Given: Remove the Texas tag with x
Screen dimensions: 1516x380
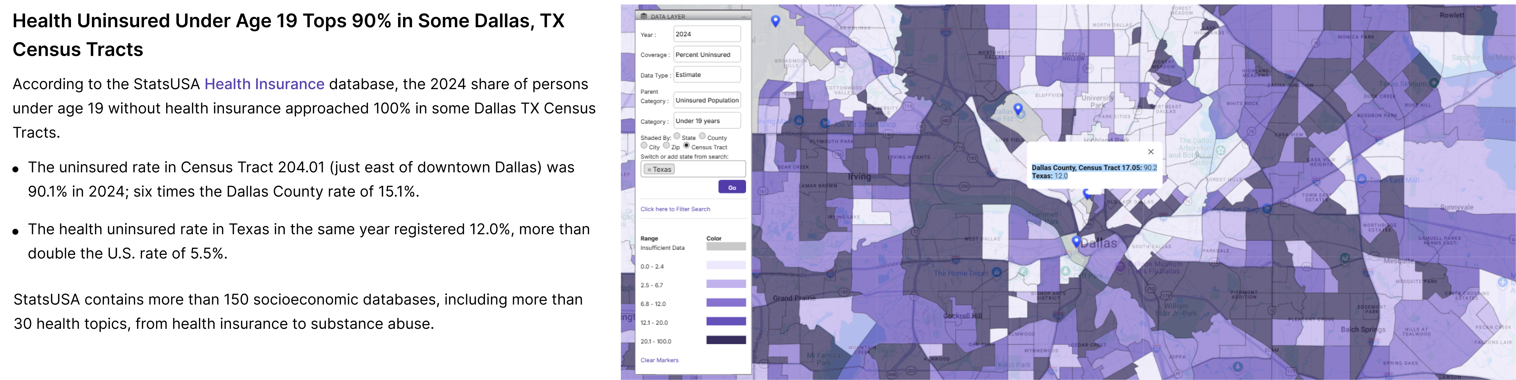Looking at the screenshot, I should coord(649,169).
